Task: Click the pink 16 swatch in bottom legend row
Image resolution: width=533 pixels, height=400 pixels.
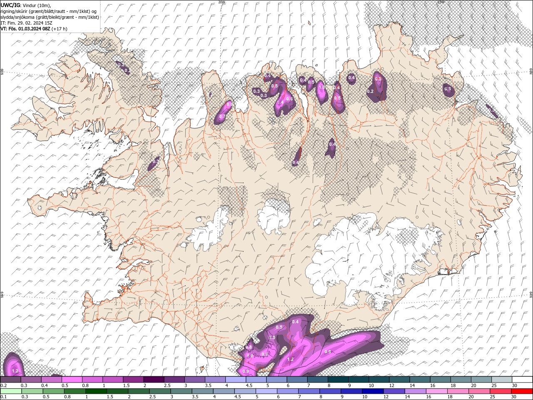Action: [x=436, y=391]
